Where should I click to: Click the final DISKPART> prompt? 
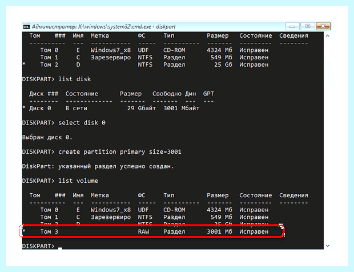pos(38,246)
